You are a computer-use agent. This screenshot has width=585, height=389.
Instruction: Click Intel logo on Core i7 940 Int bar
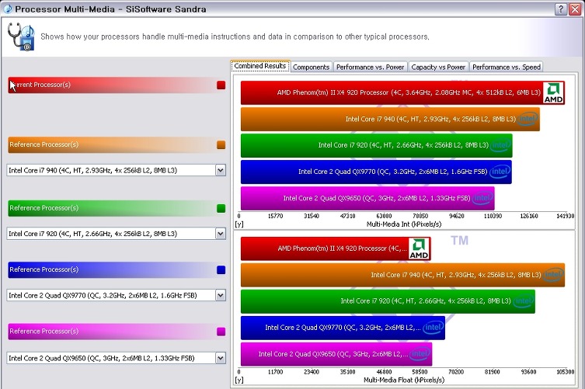pos(528,119)
